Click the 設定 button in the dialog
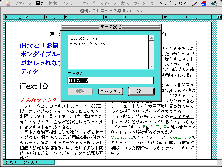Viewport: 222px width, 167px height. pyautogui.click(x=141, y=92)
